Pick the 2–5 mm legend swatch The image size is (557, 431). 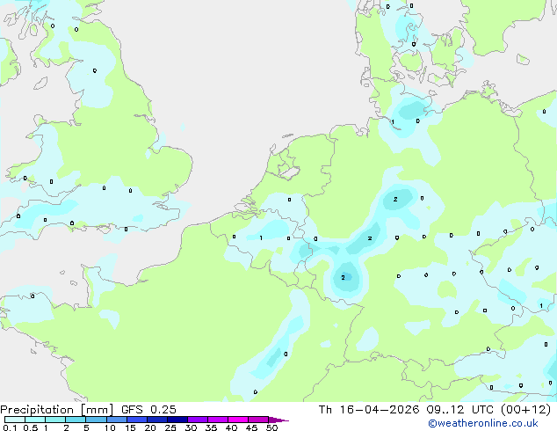point(76,420)
